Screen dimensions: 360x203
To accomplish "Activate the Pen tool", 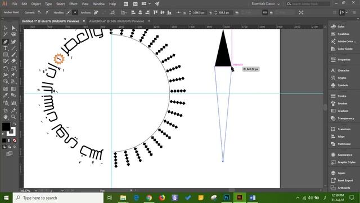I will 5,42.
